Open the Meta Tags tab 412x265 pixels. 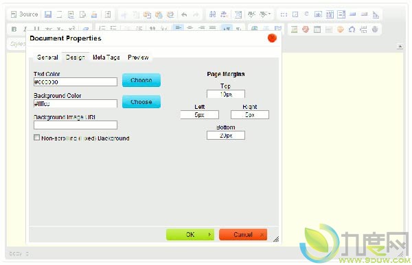pyautogui.click(x=106, y=57)
